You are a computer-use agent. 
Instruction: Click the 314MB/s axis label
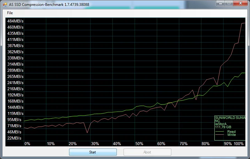pyautogui.click(x=15, y=64)
